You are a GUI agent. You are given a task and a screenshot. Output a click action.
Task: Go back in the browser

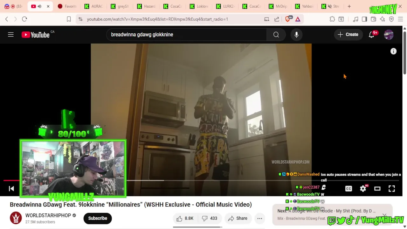point(7,19)
